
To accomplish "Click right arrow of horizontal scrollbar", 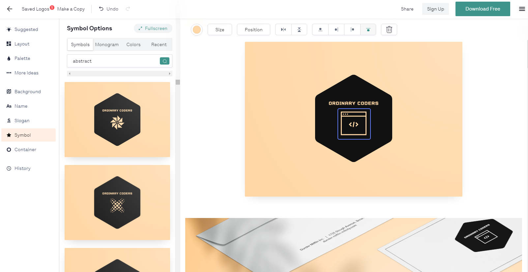I will pos(170,73).
